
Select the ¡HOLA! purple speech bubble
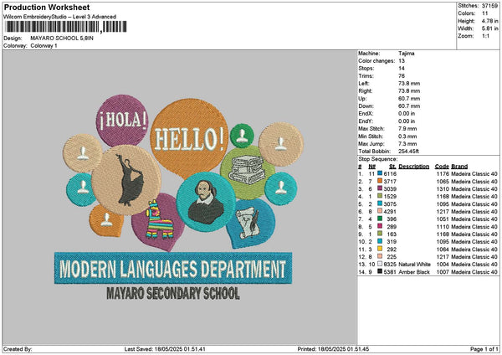click(123, 120)
